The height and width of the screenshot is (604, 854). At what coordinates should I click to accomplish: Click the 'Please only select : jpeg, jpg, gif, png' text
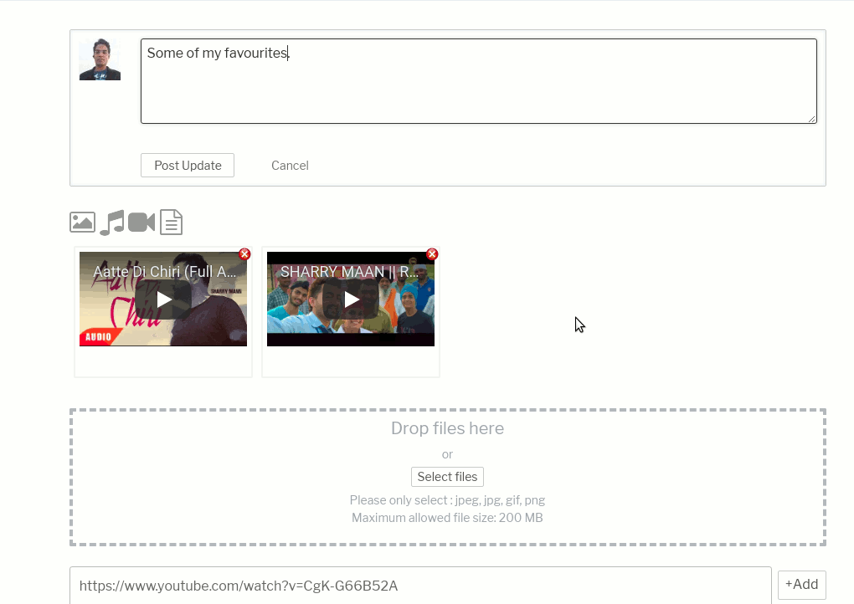click(x=447, y=500)
